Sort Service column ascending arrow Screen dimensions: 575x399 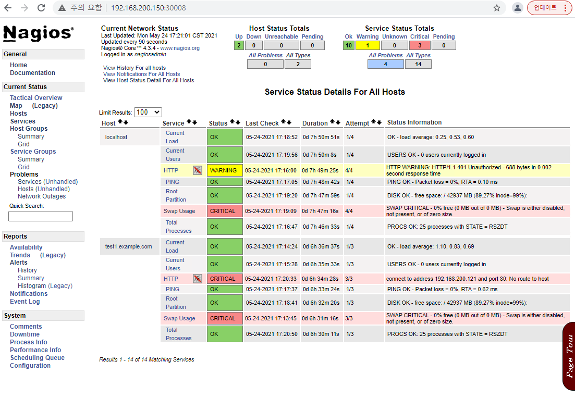[x=189, y=122]
